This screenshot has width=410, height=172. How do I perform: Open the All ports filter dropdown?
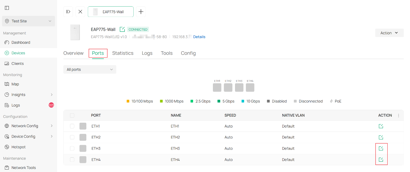point(90,69)
